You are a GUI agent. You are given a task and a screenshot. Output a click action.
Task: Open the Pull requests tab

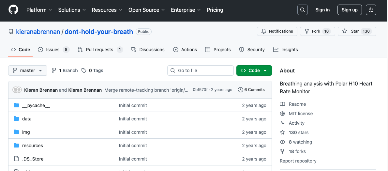tap(100, 50)
